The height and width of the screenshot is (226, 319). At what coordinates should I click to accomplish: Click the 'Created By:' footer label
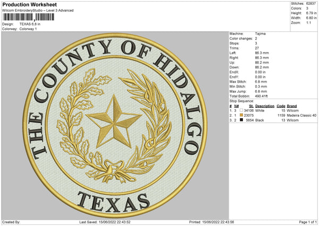[x=11, y=222]
